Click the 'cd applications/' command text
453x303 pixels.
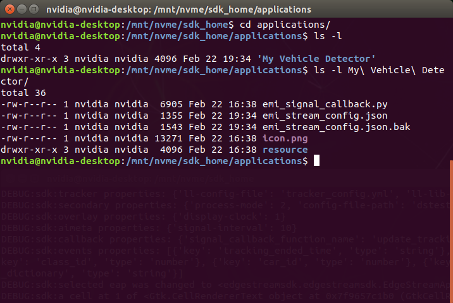tap(285, 25)
